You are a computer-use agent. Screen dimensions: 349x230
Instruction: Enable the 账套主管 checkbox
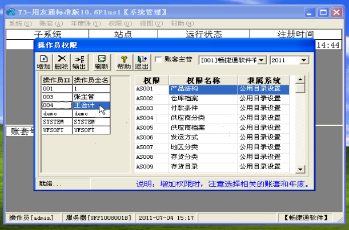(158, 59)
